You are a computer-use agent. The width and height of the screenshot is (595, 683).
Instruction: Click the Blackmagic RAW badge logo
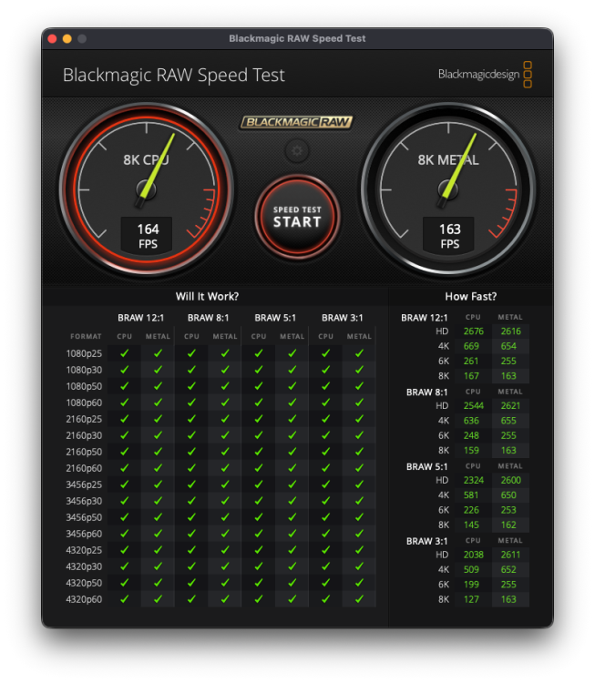click(x=297, y=122)
